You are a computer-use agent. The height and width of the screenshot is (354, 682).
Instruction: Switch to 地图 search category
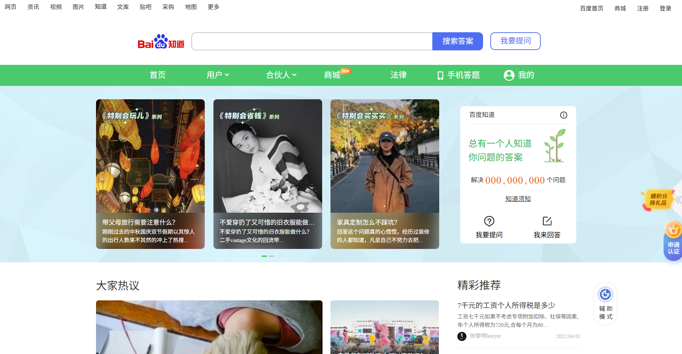pos(191,7)
